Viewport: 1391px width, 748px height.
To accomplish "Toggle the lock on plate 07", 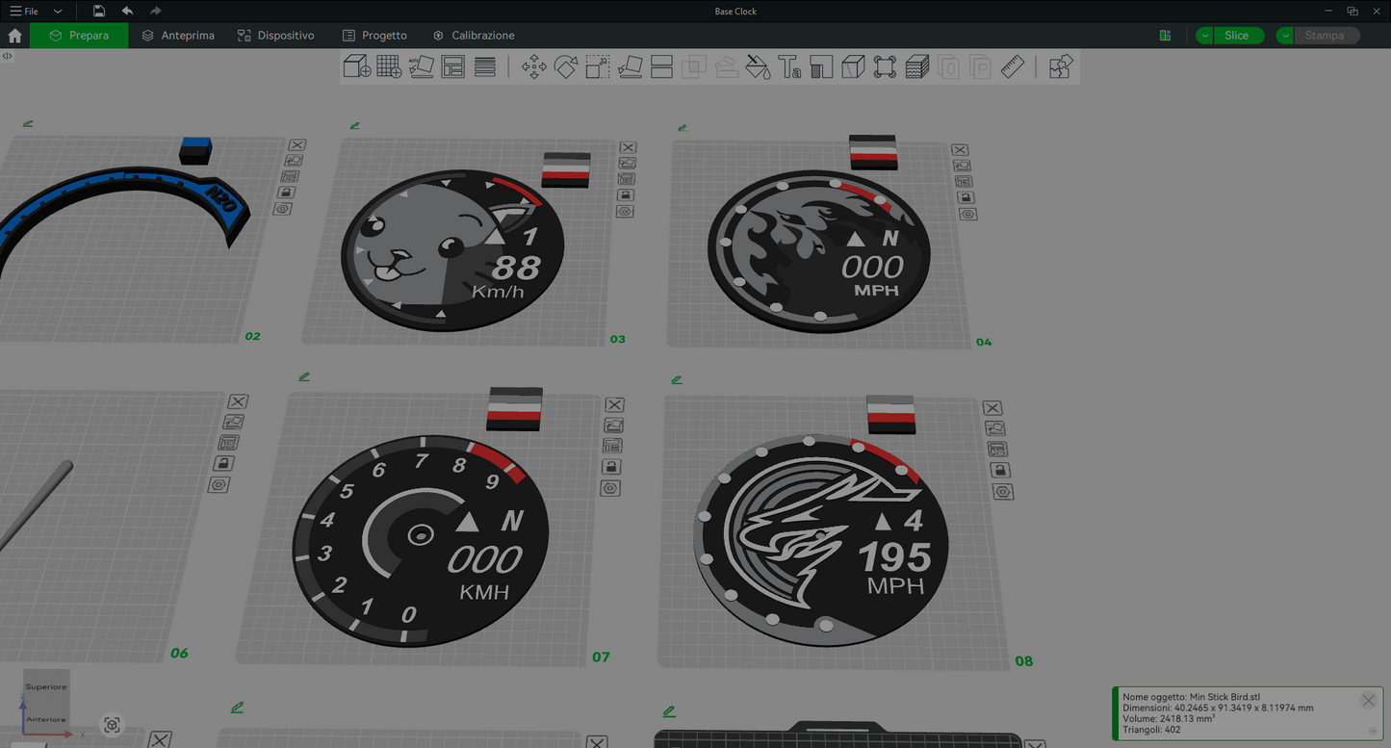I will tap(611, 467).
